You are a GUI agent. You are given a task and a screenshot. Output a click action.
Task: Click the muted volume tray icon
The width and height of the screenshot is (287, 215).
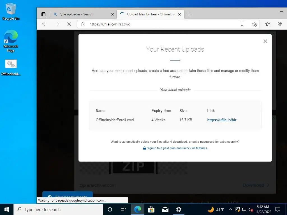[251, 209]
